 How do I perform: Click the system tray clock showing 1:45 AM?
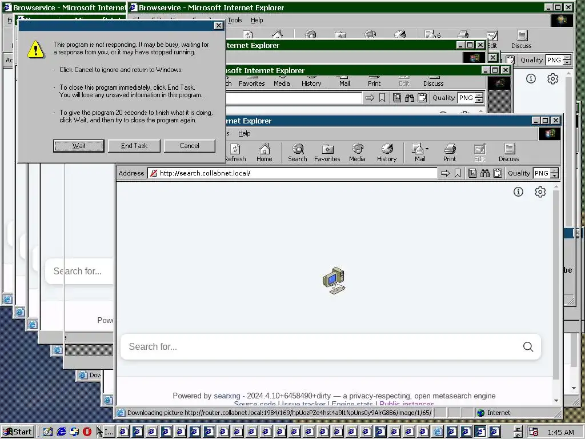(561, 432)
